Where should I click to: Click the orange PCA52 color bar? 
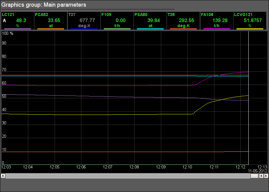point(51,29)
